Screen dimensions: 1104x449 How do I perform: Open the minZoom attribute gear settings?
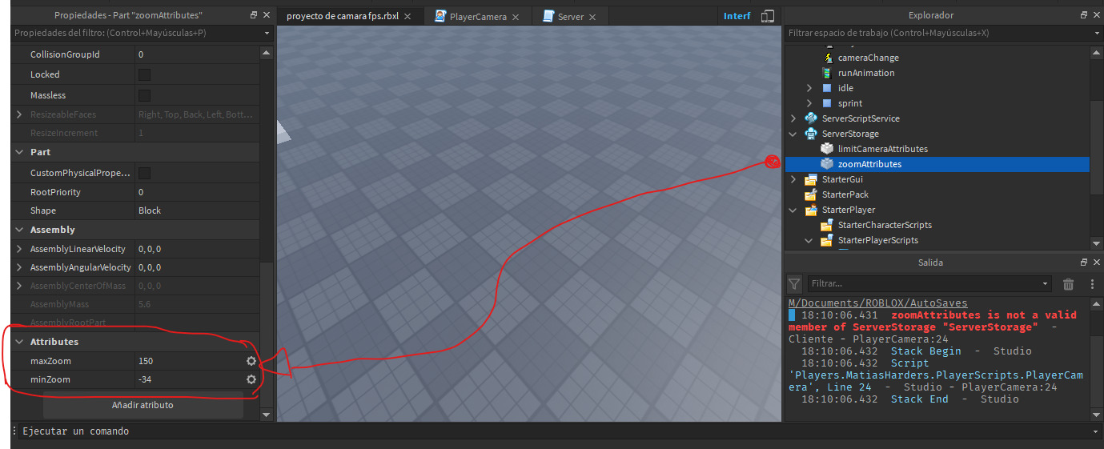pyautogui.click(x=251, y=379)
